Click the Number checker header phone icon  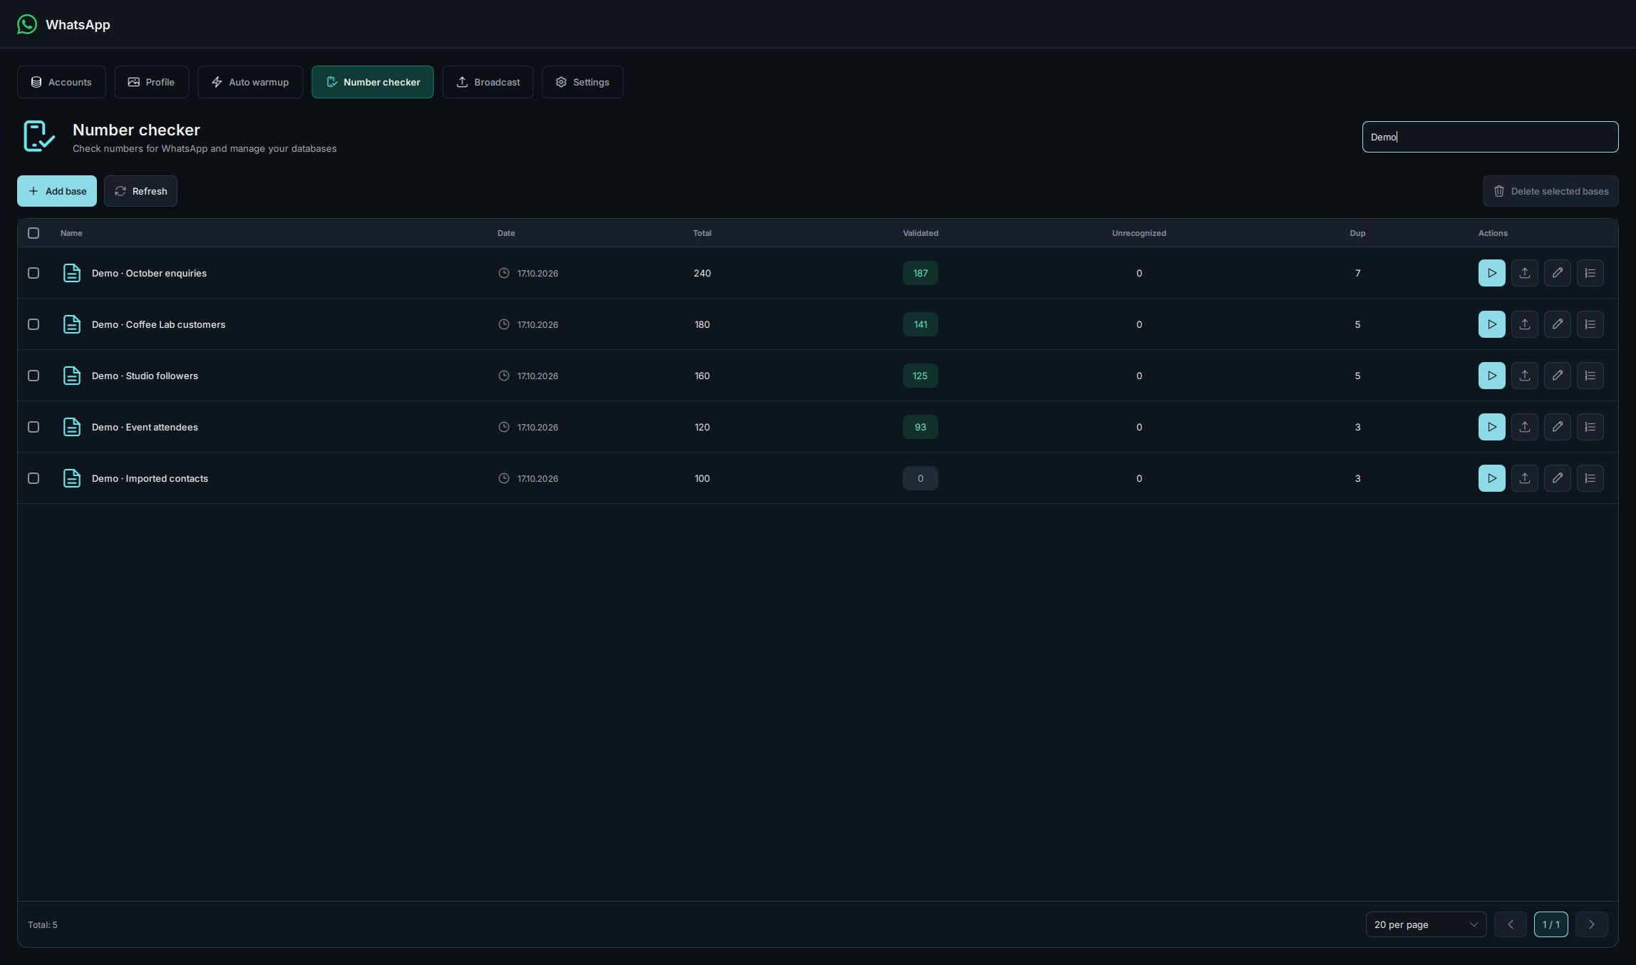[39, 136]
